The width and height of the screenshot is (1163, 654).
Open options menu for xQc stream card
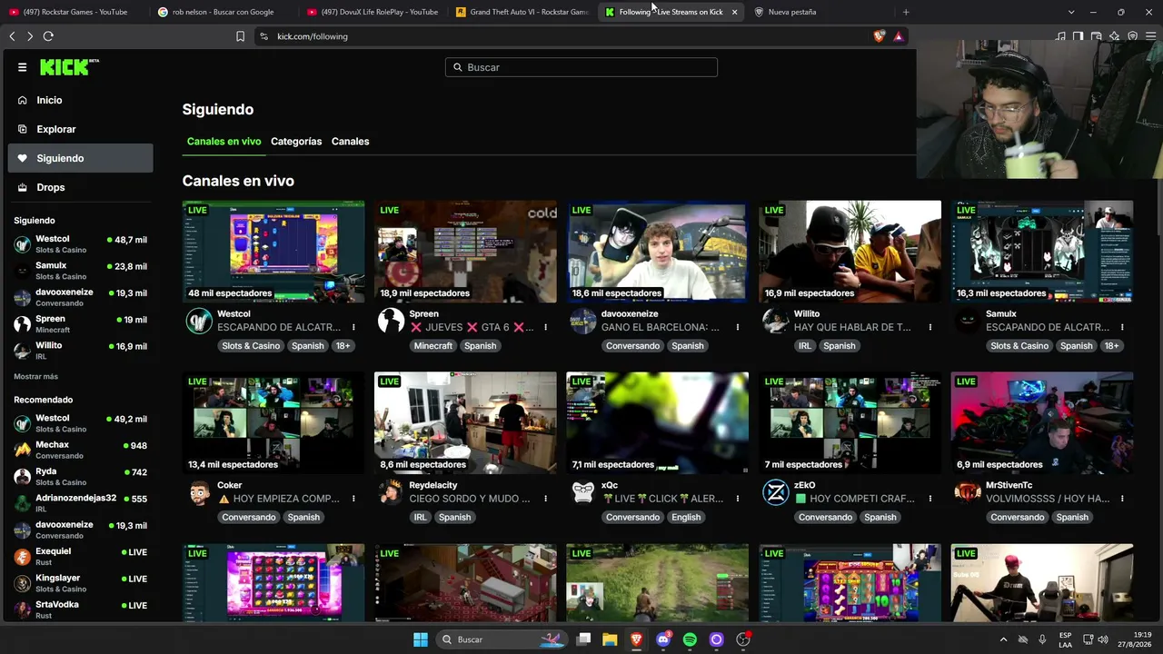pyautogui.click(x=738, y=499)
